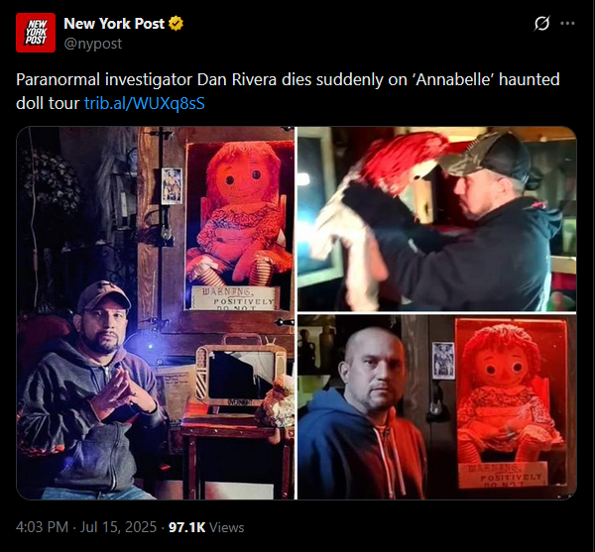
Task: Click the 97.1K view count
Action: pyautogui.click(x=186, y=527)
